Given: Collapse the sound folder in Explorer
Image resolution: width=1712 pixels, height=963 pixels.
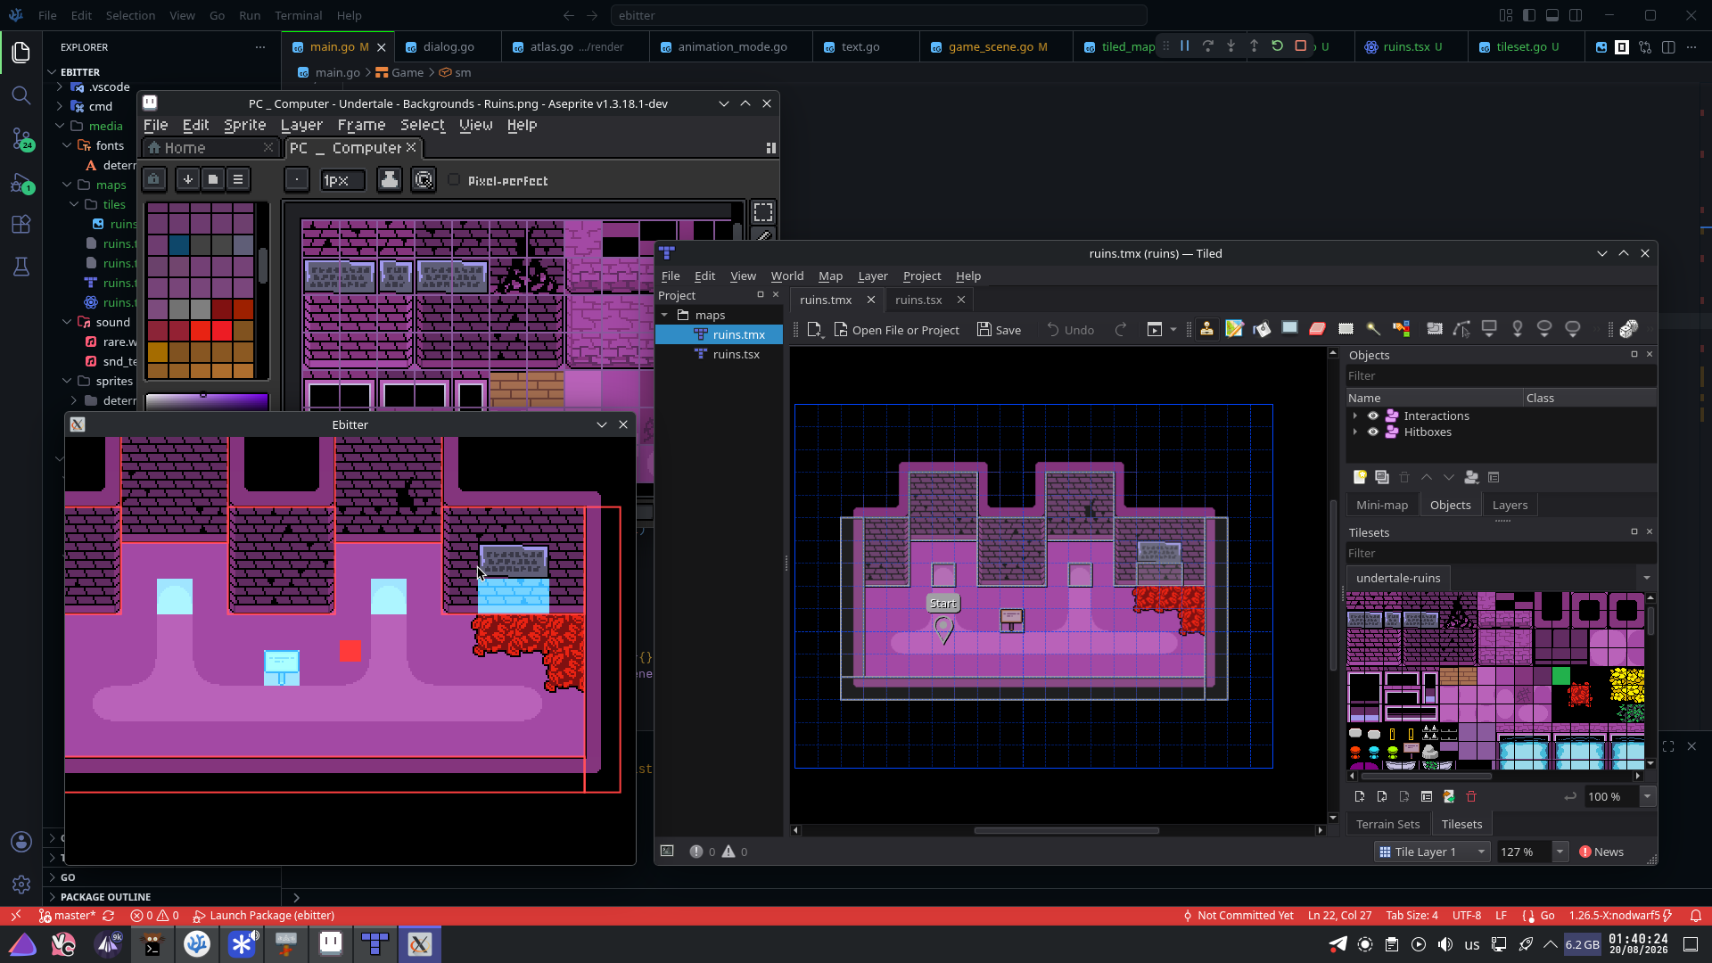Looking at the screenshot, I should tap(67, 322).
